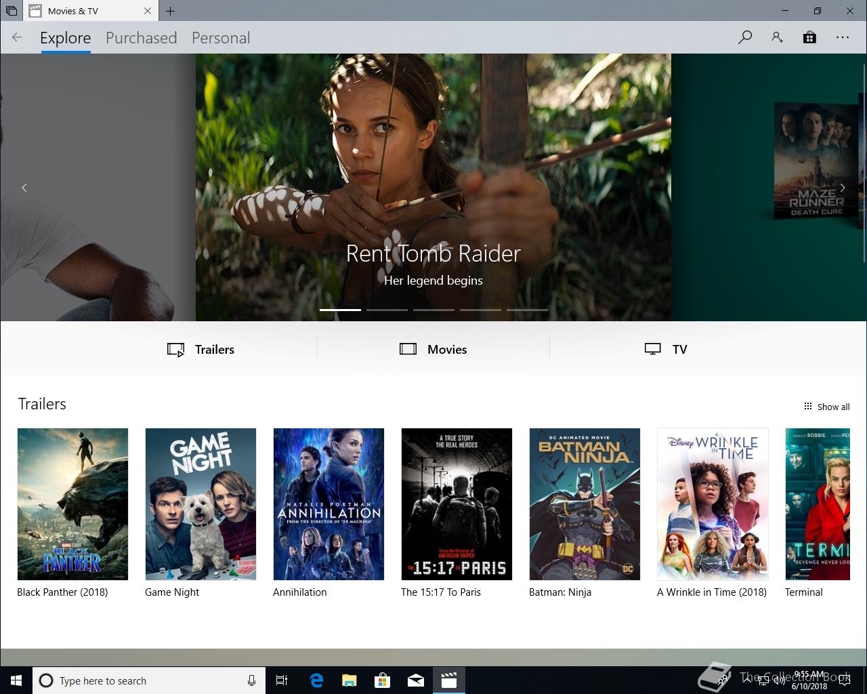Viewport: 867px width, 694px height.
Task: Open the Terminal poster
Action: click(818, 504)
